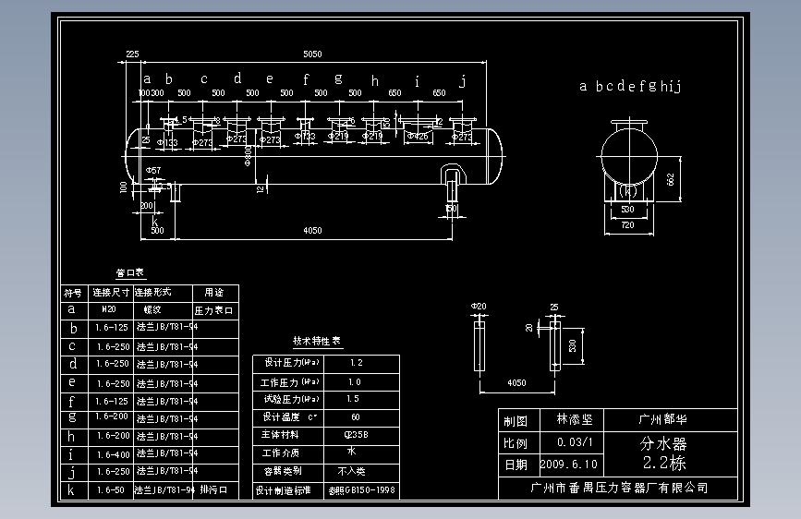Select the 2009.6.10 date value

click(568, 465)
